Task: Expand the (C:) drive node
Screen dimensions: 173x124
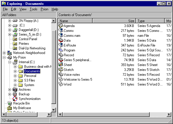Action: click(10, 25)
